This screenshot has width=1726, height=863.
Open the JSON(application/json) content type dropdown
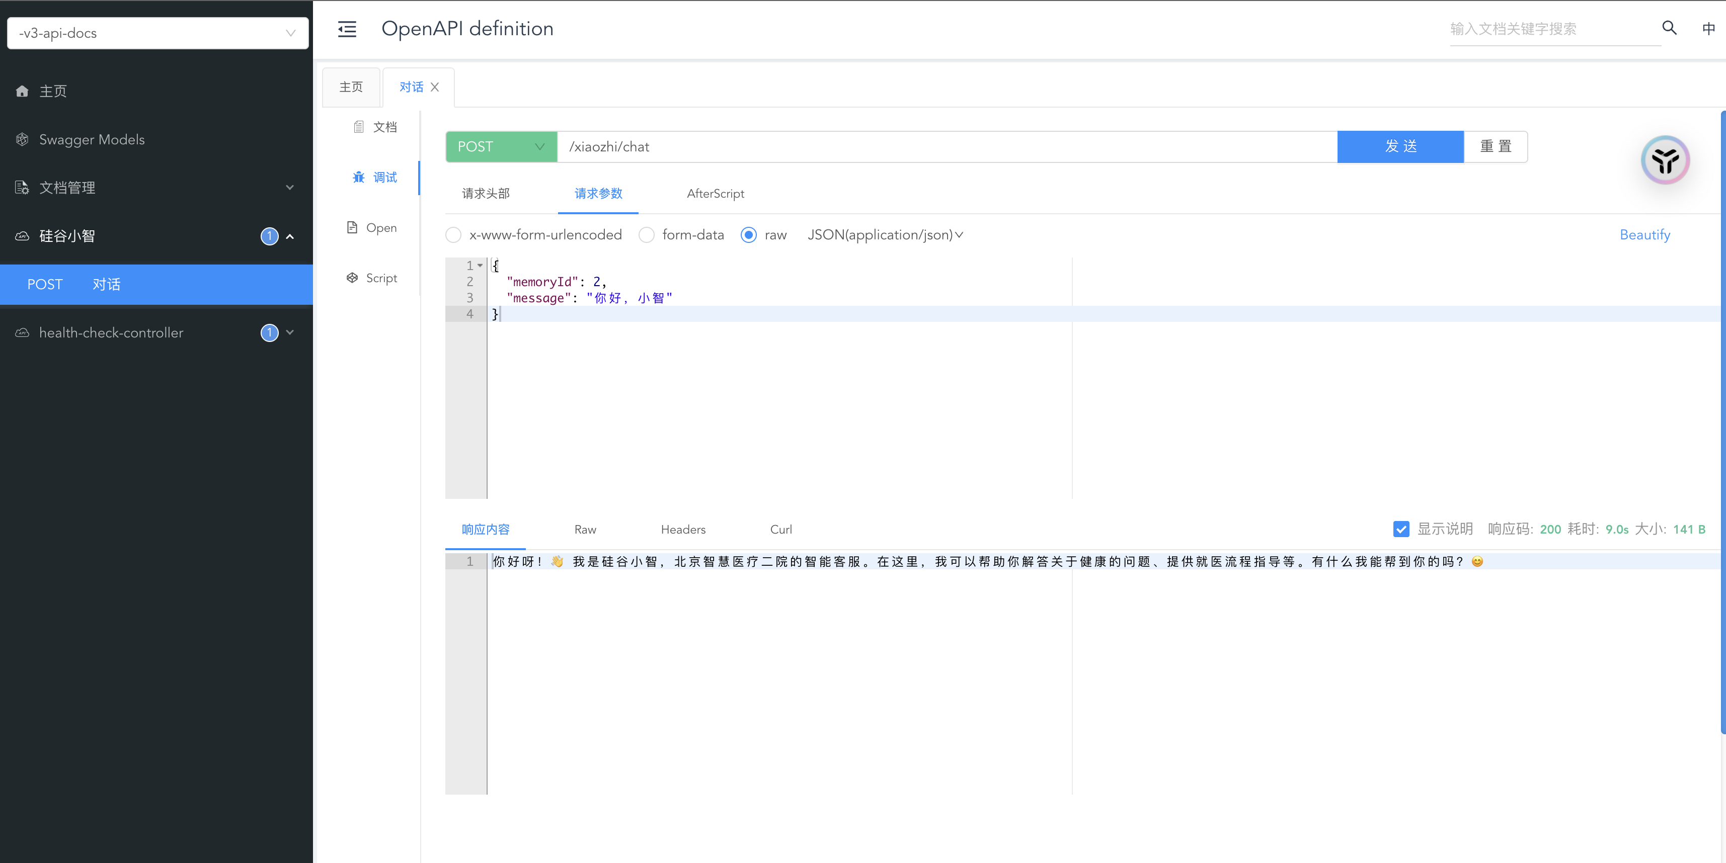point(885,235)
